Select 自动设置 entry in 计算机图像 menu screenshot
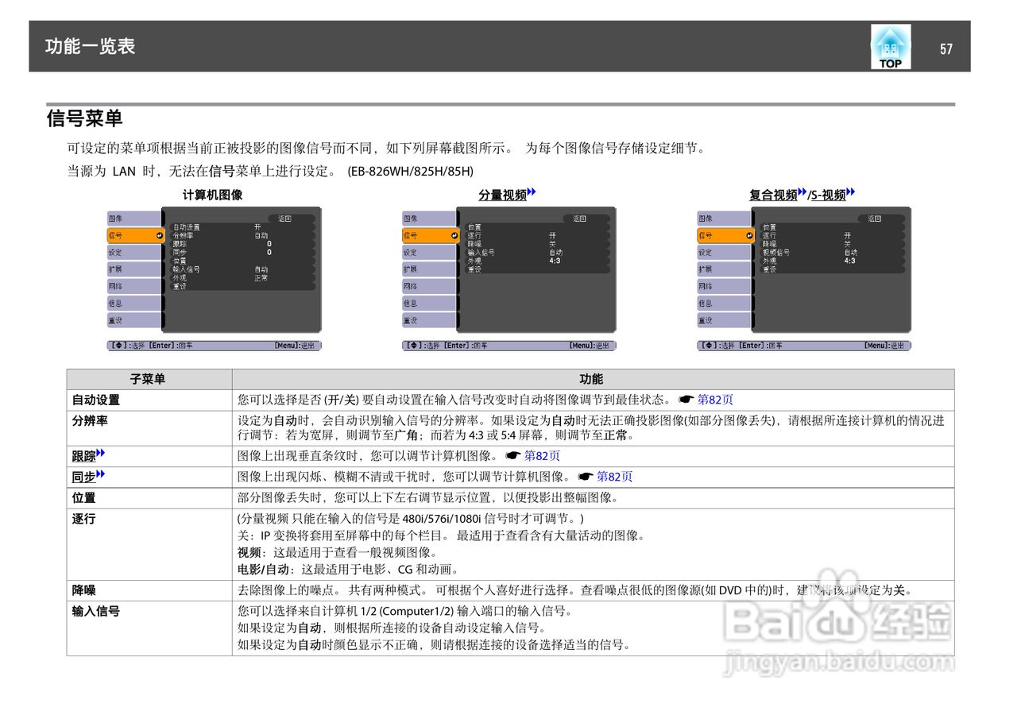The image size is (1017, 719). (x=242, y=227)
